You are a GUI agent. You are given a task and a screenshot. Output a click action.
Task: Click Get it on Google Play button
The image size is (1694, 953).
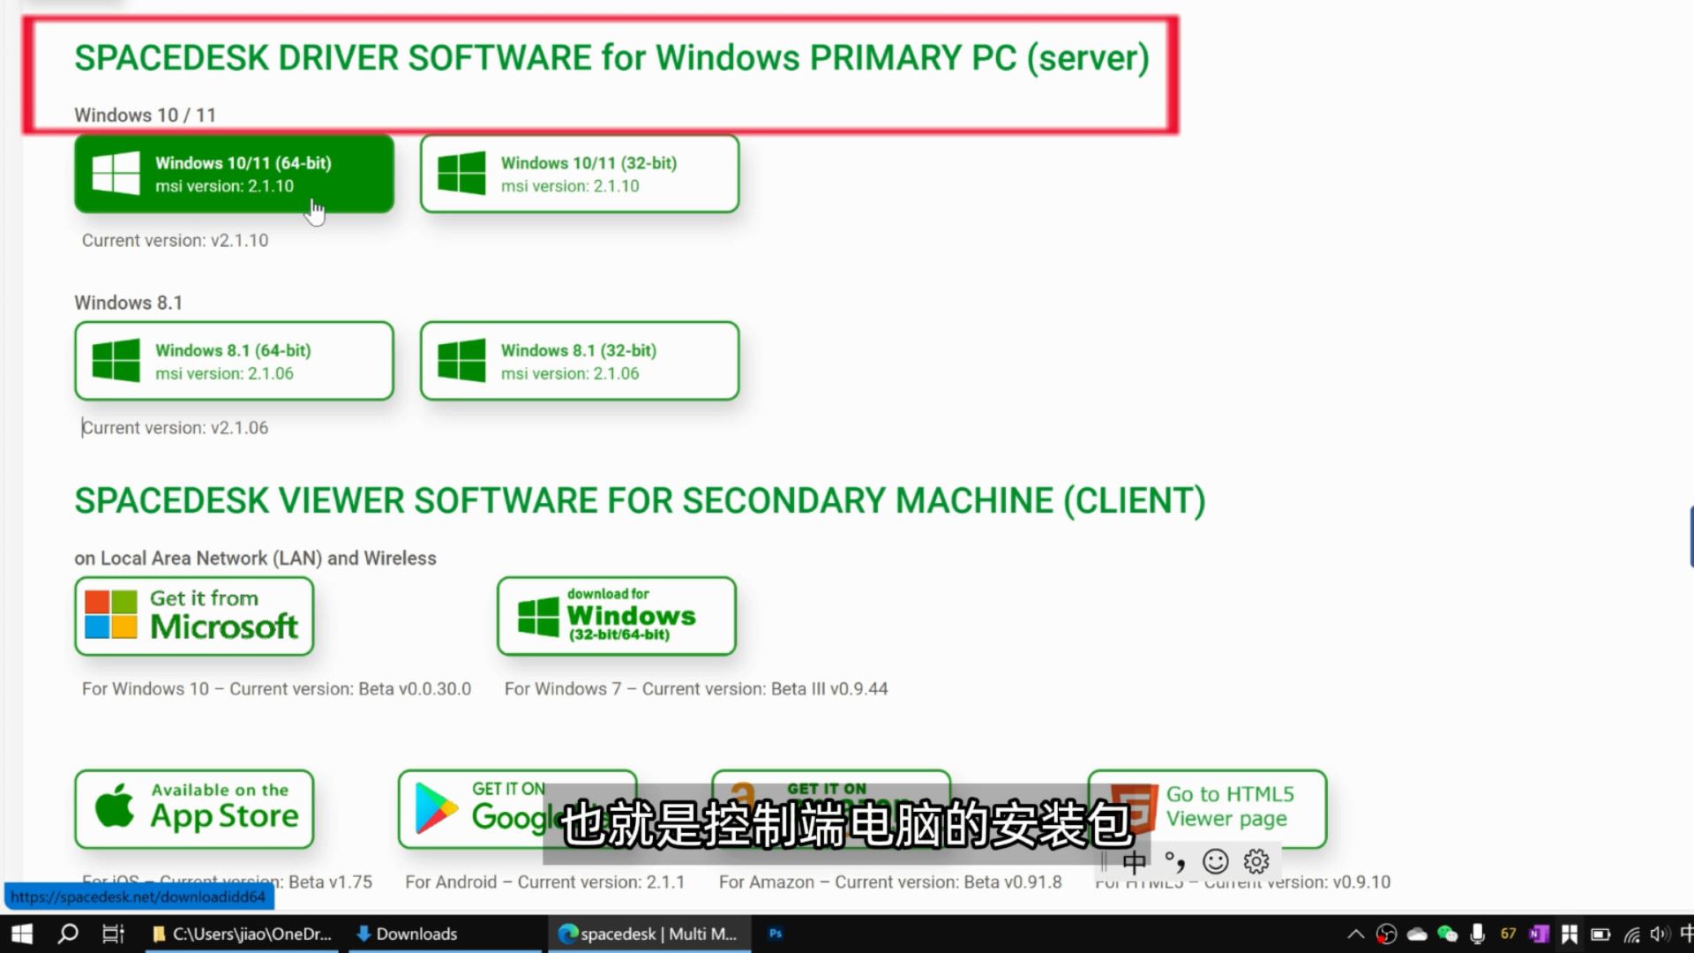[515, 807]
